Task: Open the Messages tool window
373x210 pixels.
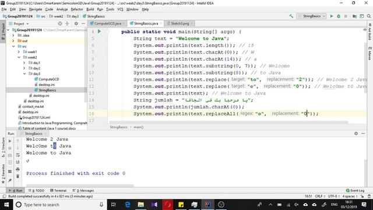Action: 83,191
